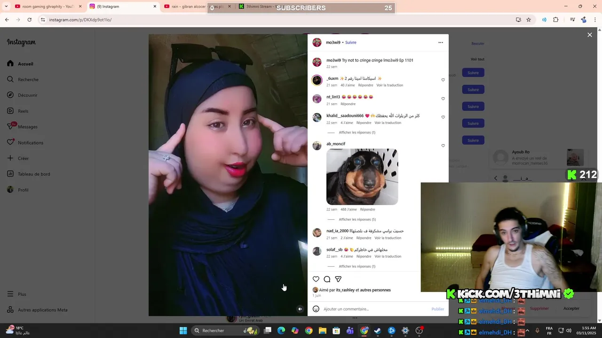Expand replies under solaf__sb comment
602x338 pixels.
[x=357, y=267]
